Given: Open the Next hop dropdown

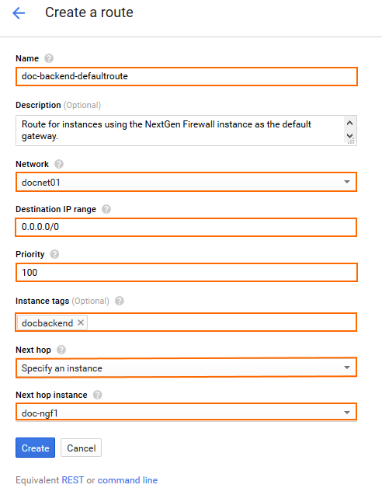Looking at the screenshot, I should click(186, 368).
